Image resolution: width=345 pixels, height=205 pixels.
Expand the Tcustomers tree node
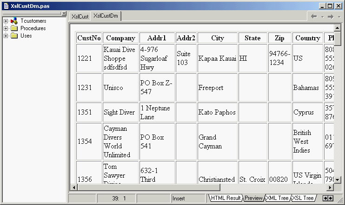6,21
